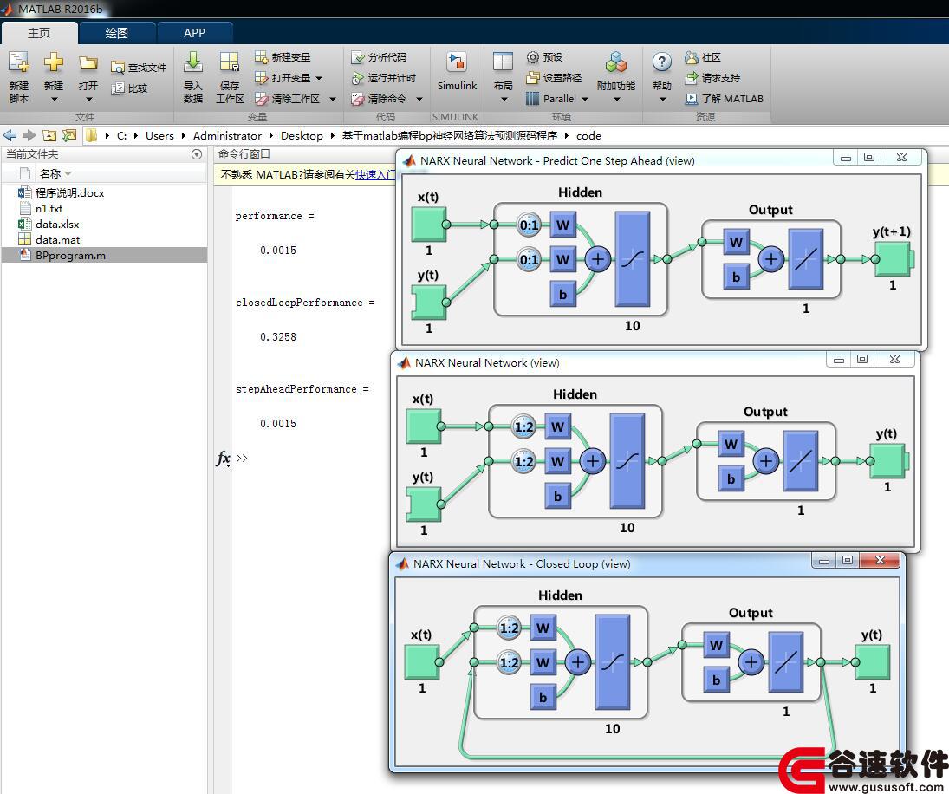
Task: Switch to the 绘图 tab
Action: pos(117,33)
